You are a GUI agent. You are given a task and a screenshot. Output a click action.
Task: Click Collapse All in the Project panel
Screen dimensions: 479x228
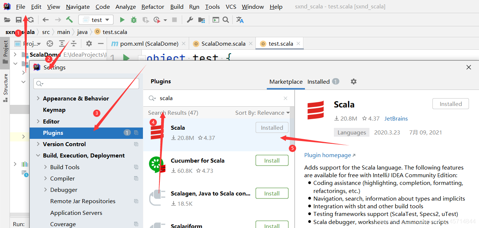[74, 43]
